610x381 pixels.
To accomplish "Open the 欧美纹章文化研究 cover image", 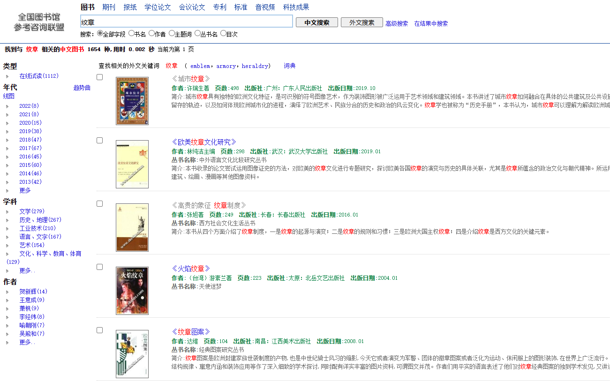I will coord(132,164).
